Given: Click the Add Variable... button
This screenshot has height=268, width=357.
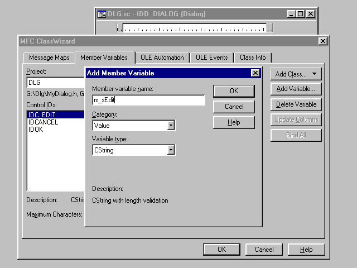Looking at the screenshot, I should pyautogui.click(x=296, y=89).
